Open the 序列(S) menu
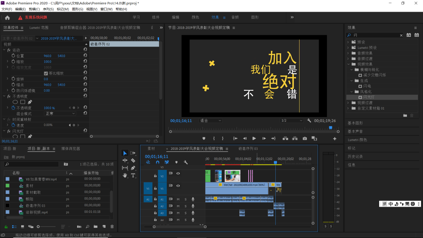The image size is (423, 238). [x=48, y=9]
